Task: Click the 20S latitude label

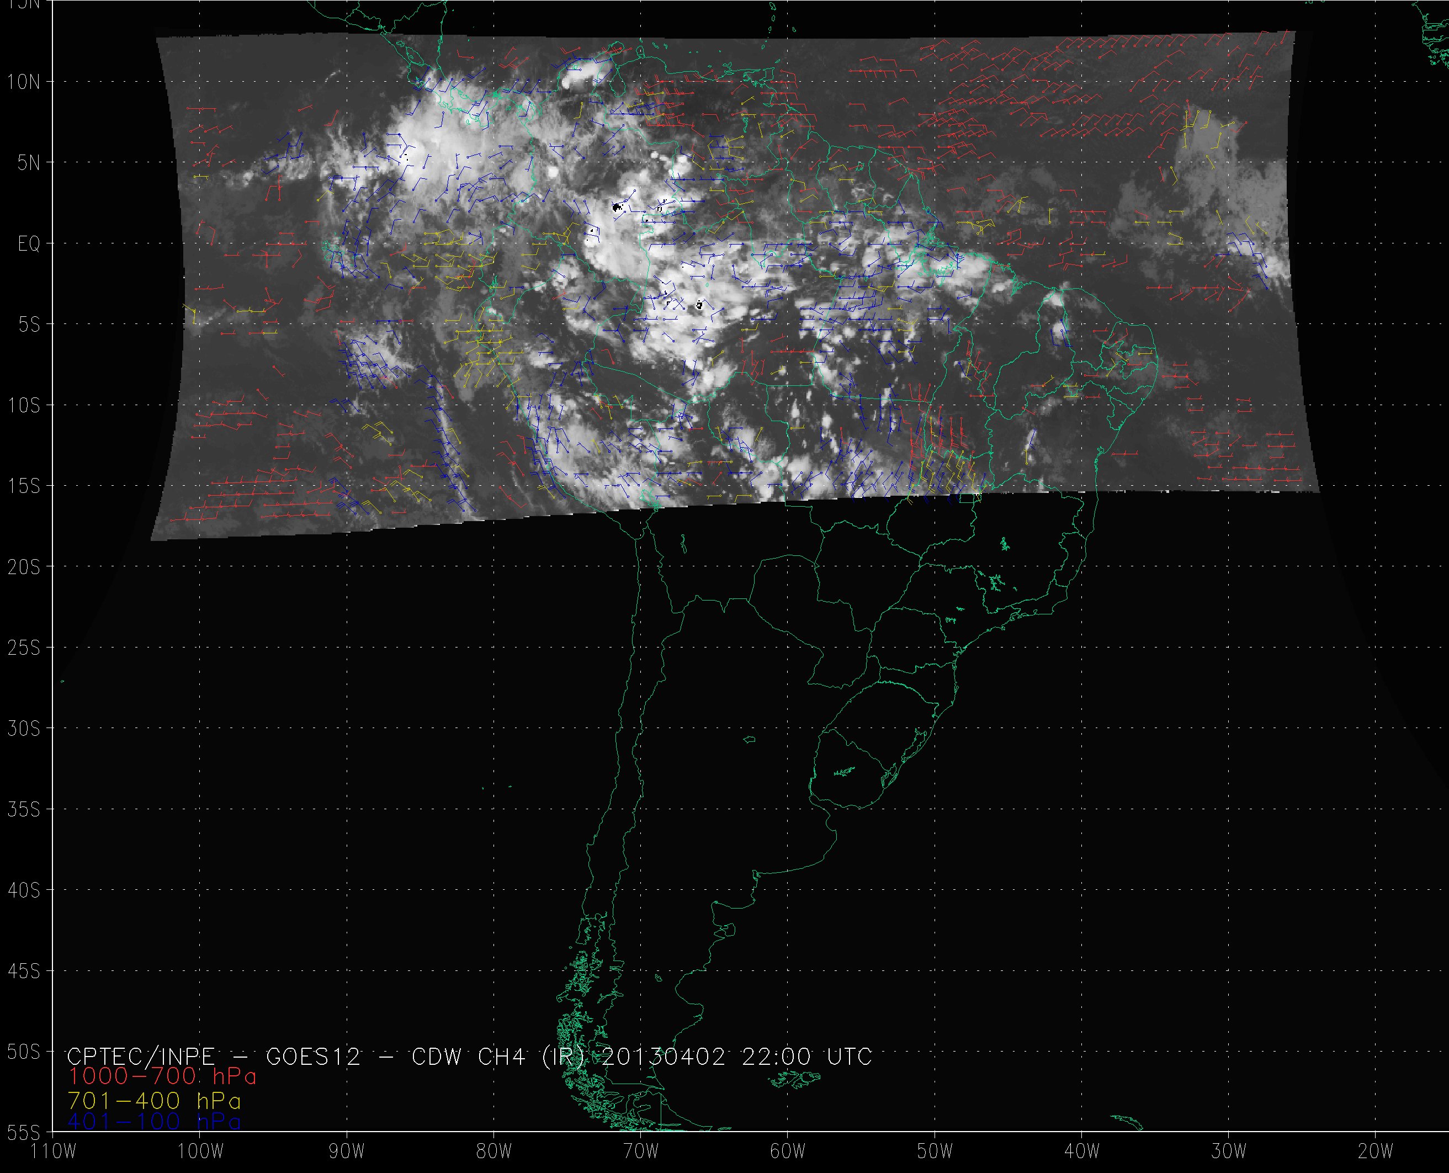Action: [x=24, y=567]
